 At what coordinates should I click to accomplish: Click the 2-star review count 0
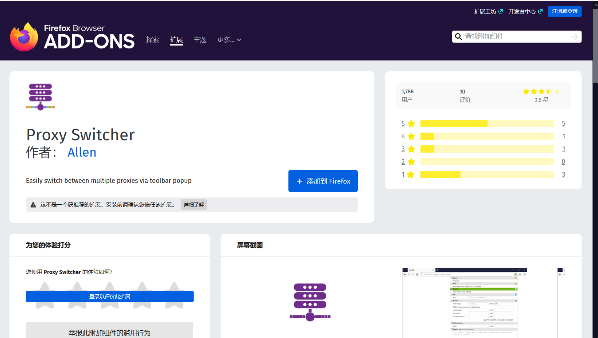563,162
